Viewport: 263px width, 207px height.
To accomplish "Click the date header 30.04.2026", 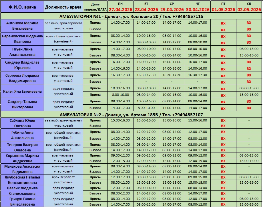I will click(198, 9).
